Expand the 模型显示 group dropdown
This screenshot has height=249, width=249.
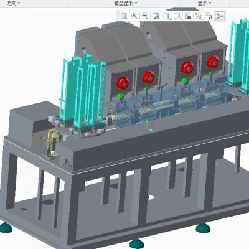(126, 3)
